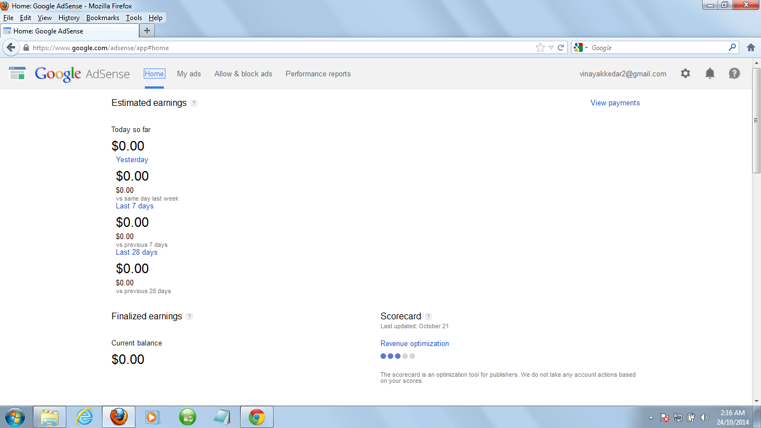This screenshot has width=761, height=428.
Task: Bookmark this page with the star icon
Action: click(540, 48)
